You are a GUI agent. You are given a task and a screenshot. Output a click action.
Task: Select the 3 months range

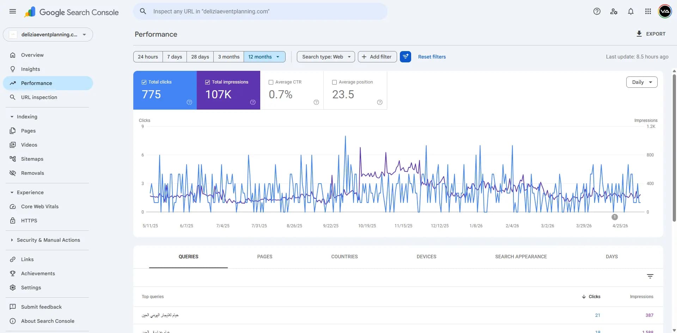[x=228, y=57]
